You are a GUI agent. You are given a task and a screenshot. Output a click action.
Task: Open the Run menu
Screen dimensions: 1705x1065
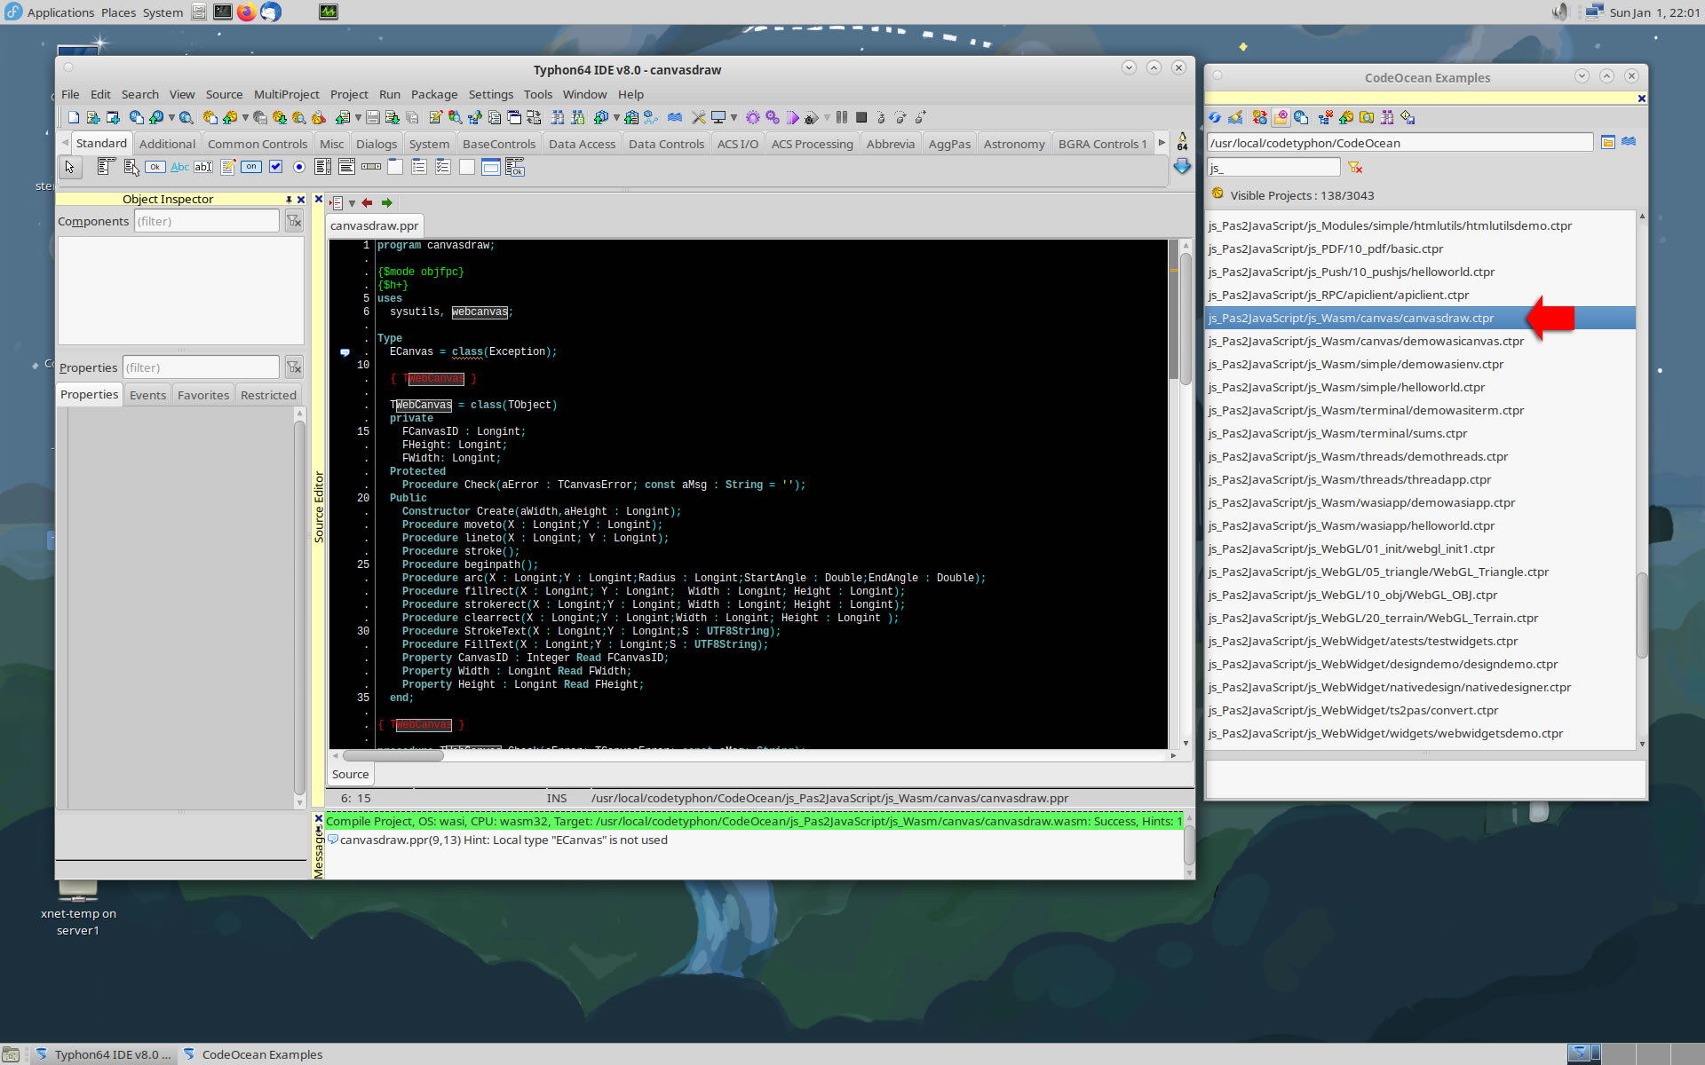pyautogui.click(x=390, y=94)
